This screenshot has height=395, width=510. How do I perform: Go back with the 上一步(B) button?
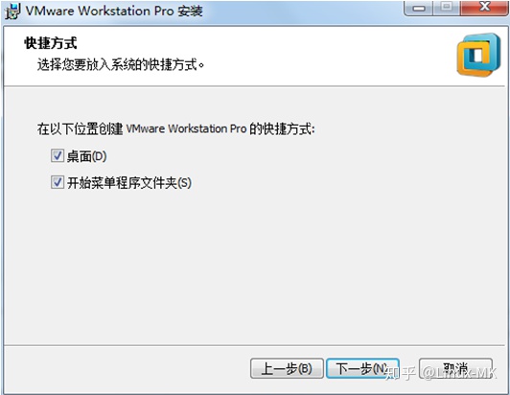tap(287, 368)
